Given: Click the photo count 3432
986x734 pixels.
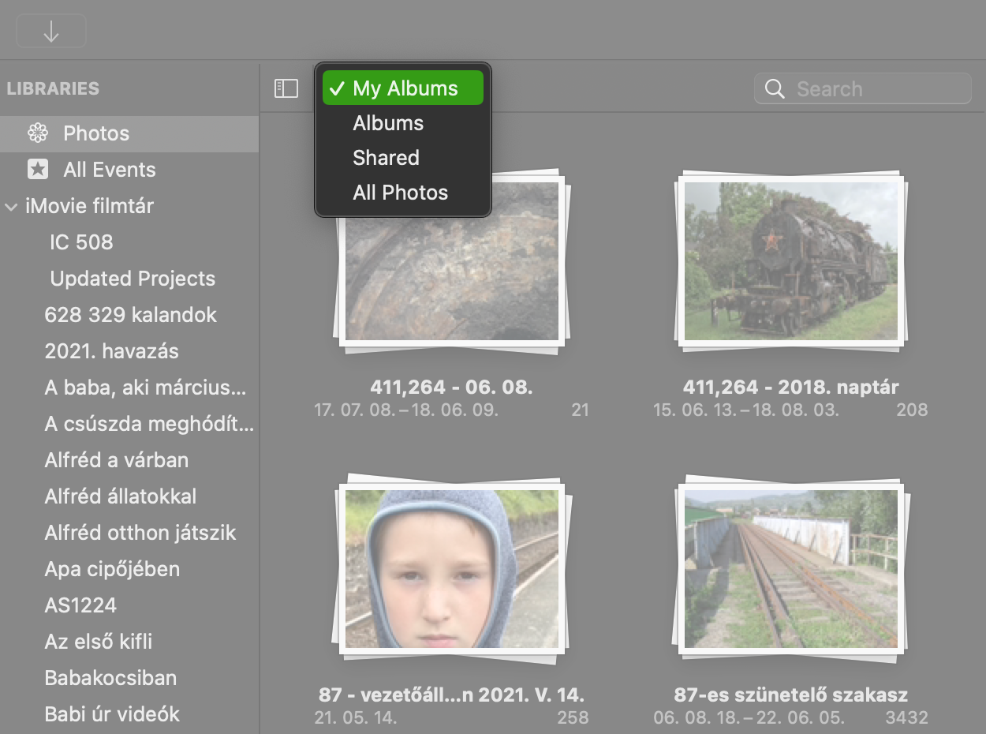Looking at the screenshot, I should (906, 718).
